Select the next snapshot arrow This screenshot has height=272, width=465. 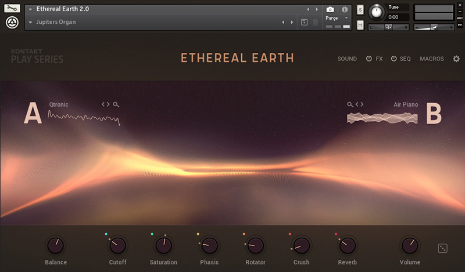[x=292, y=22]
